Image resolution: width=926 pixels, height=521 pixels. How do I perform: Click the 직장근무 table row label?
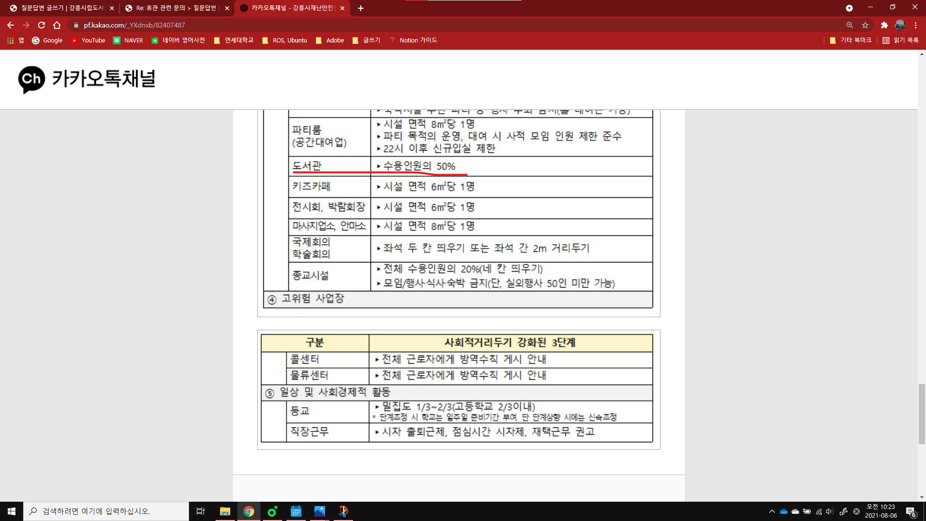tap(309, 432)
